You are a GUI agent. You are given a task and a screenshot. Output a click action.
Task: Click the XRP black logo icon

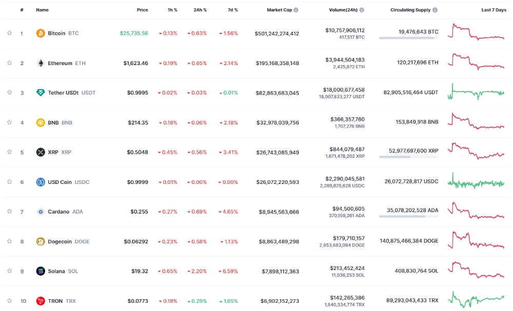[41, 152]
